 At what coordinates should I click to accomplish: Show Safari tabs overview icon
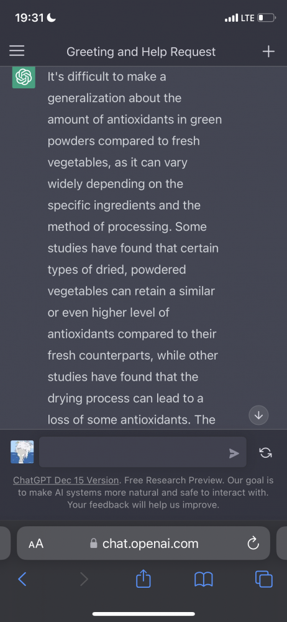click(263, 578)
